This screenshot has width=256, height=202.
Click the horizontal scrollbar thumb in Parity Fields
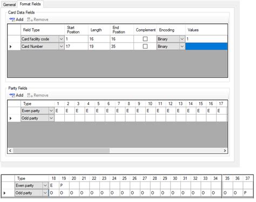(61, 151)
